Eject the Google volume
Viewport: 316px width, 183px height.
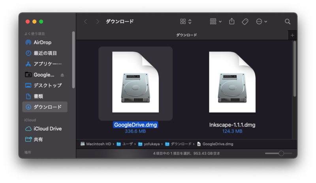click(x=62, y=75)
